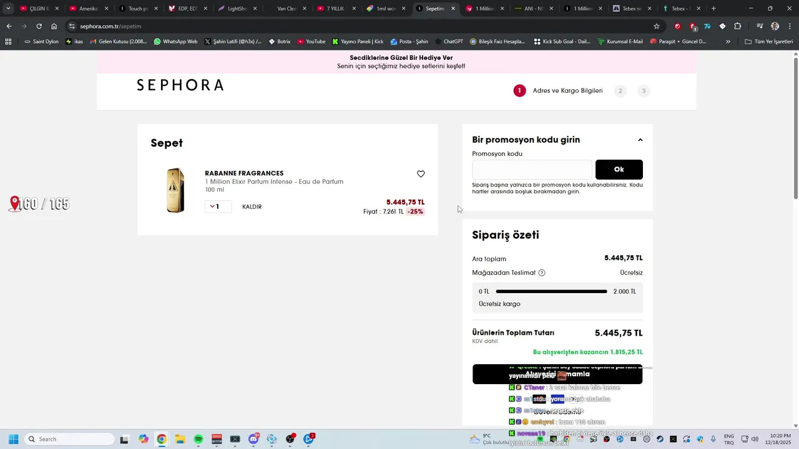
Task: Open the apps grid icon in bookmarks bar
Action: pos(8,42)
